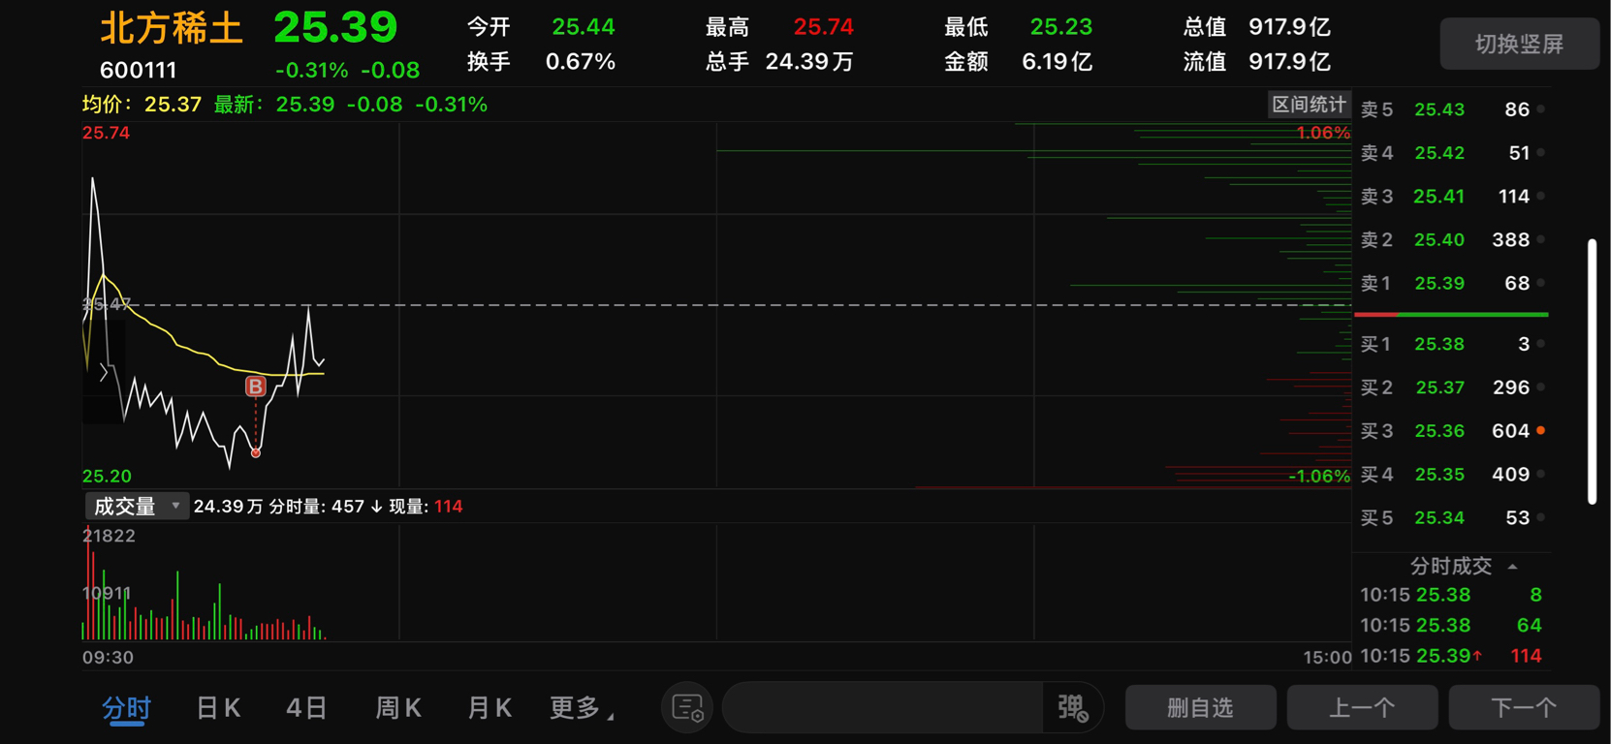Viewport: 1611px width, 744px height.
Task: Tap the 删自选 button
Action: click(x=1200, y=708)
